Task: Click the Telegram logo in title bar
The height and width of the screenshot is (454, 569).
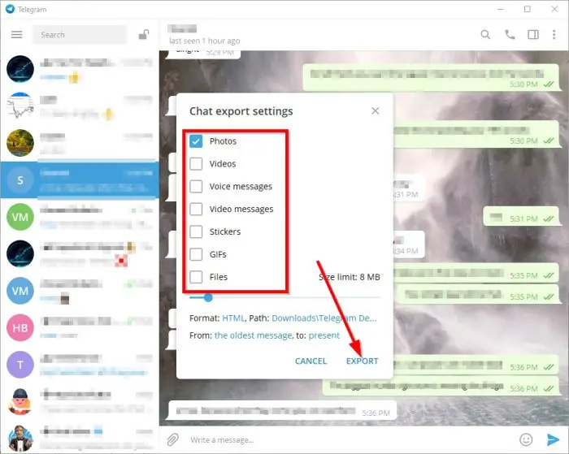Action: pyautogui.click(x=10, y=9)
